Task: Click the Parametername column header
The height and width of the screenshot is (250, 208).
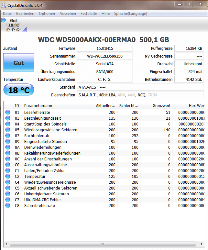Action: (x=58, y=105)
